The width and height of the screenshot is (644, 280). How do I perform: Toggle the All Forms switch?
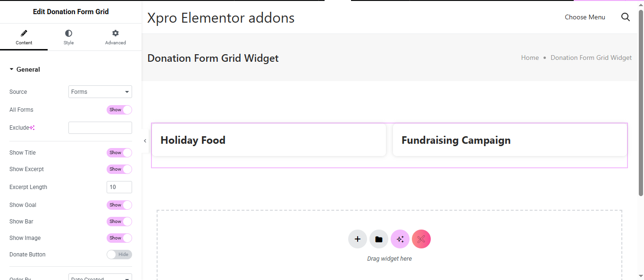[119, 110]
